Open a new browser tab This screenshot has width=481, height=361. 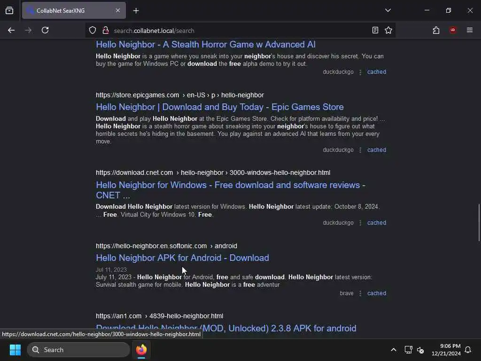[136, 11]
